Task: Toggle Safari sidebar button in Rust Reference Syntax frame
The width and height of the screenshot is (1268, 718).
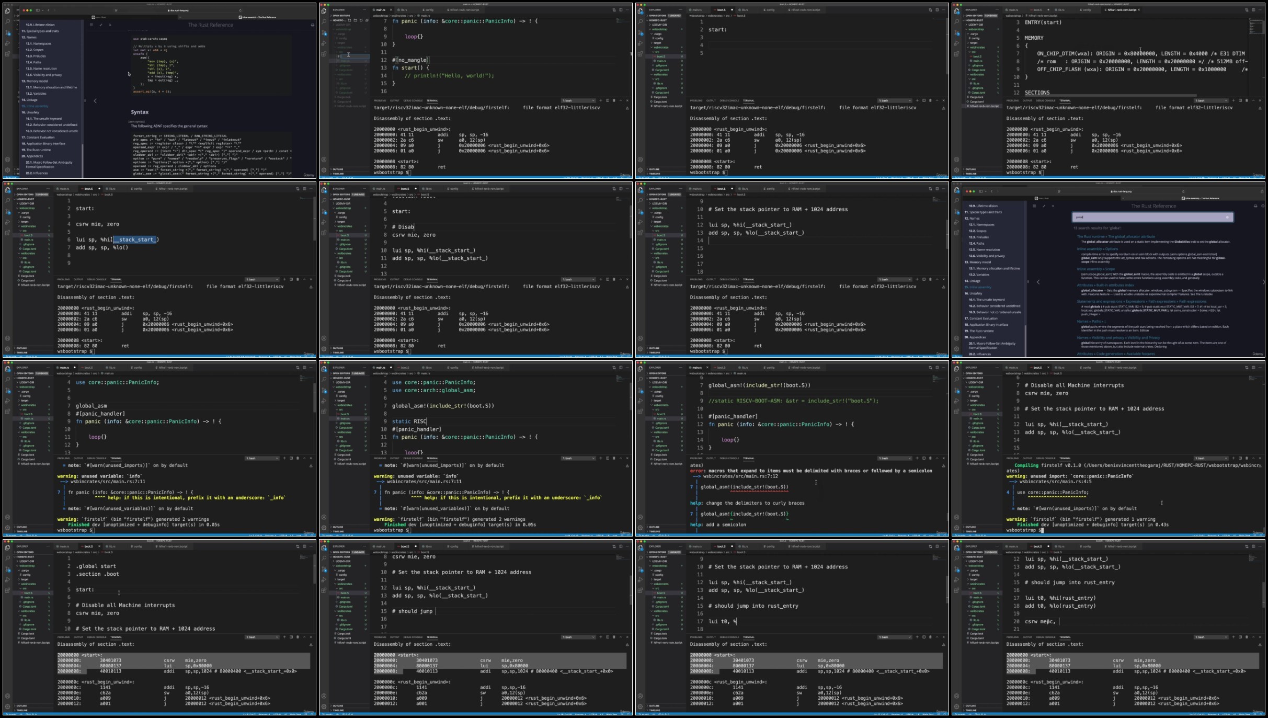Action: pyautogui.click(x=38, y=10)
